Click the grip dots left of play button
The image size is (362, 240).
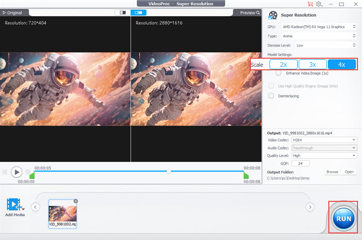[x=5, y=172]
